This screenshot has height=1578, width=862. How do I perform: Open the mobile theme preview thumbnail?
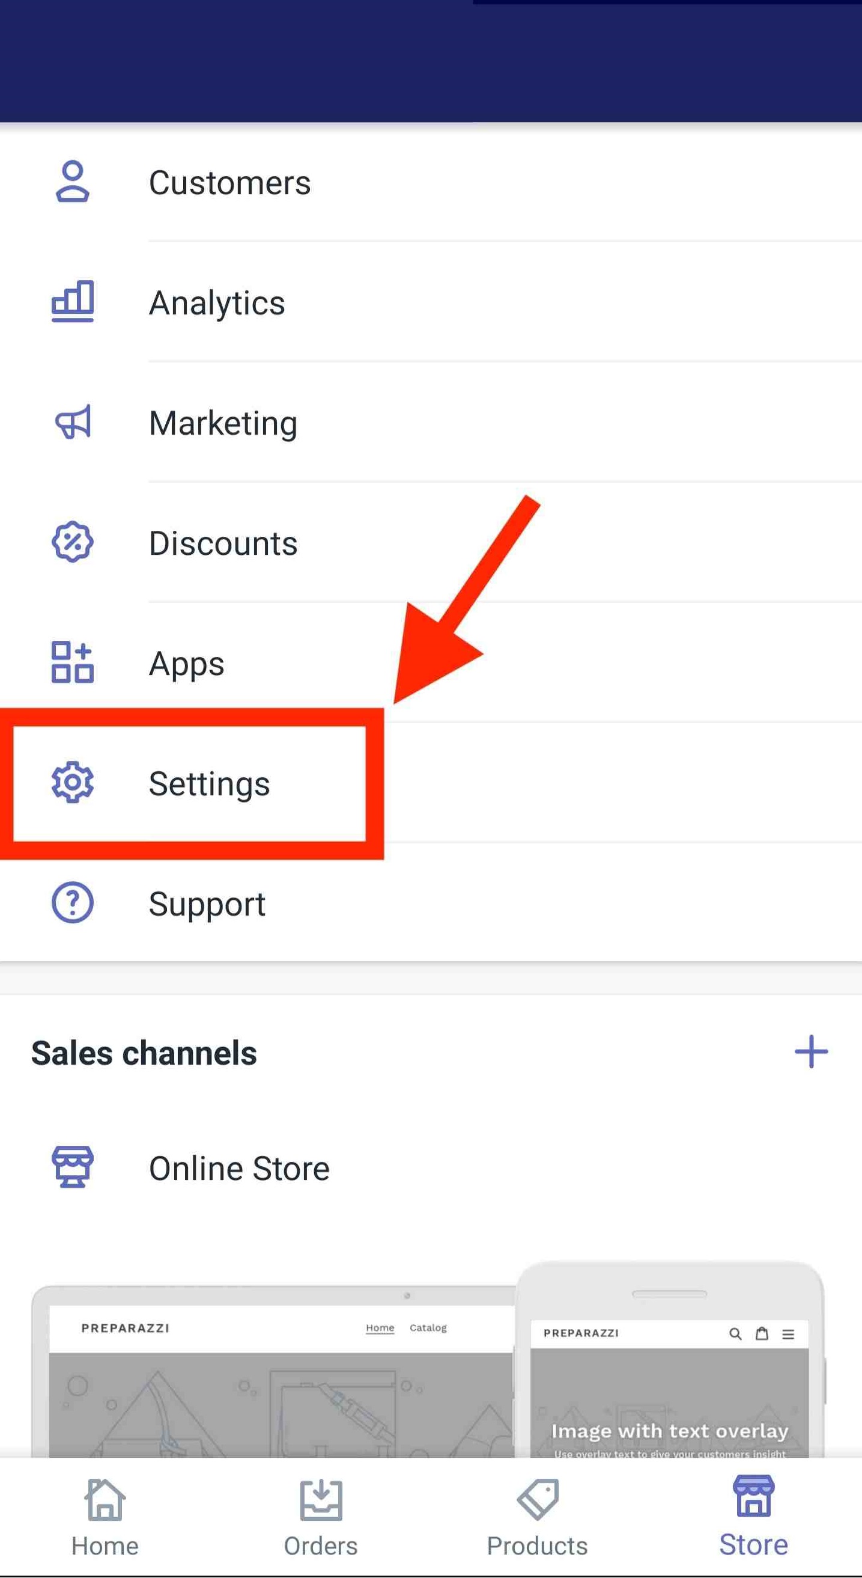coord(670,1360)
